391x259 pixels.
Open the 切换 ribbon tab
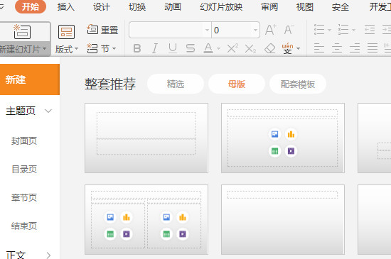137,6
